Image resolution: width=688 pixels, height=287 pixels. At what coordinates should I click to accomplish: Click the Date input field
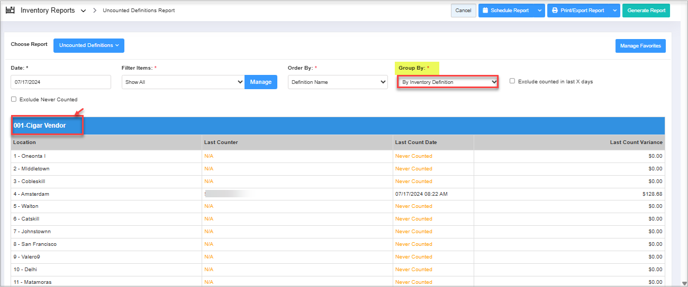point(61,82)
